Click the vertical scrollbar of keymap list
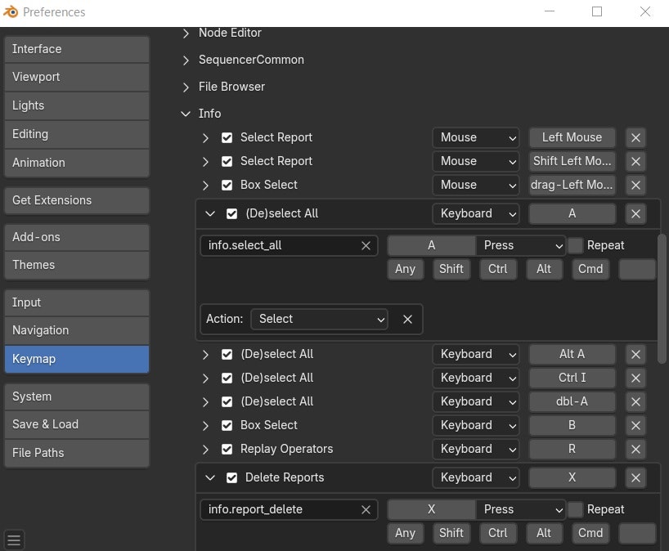The width and height of the screenshot is (669, 551). tap(662, 298)
